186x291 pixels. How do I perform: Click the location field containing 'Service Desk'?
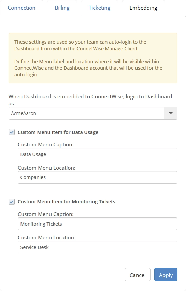[98, 247]
